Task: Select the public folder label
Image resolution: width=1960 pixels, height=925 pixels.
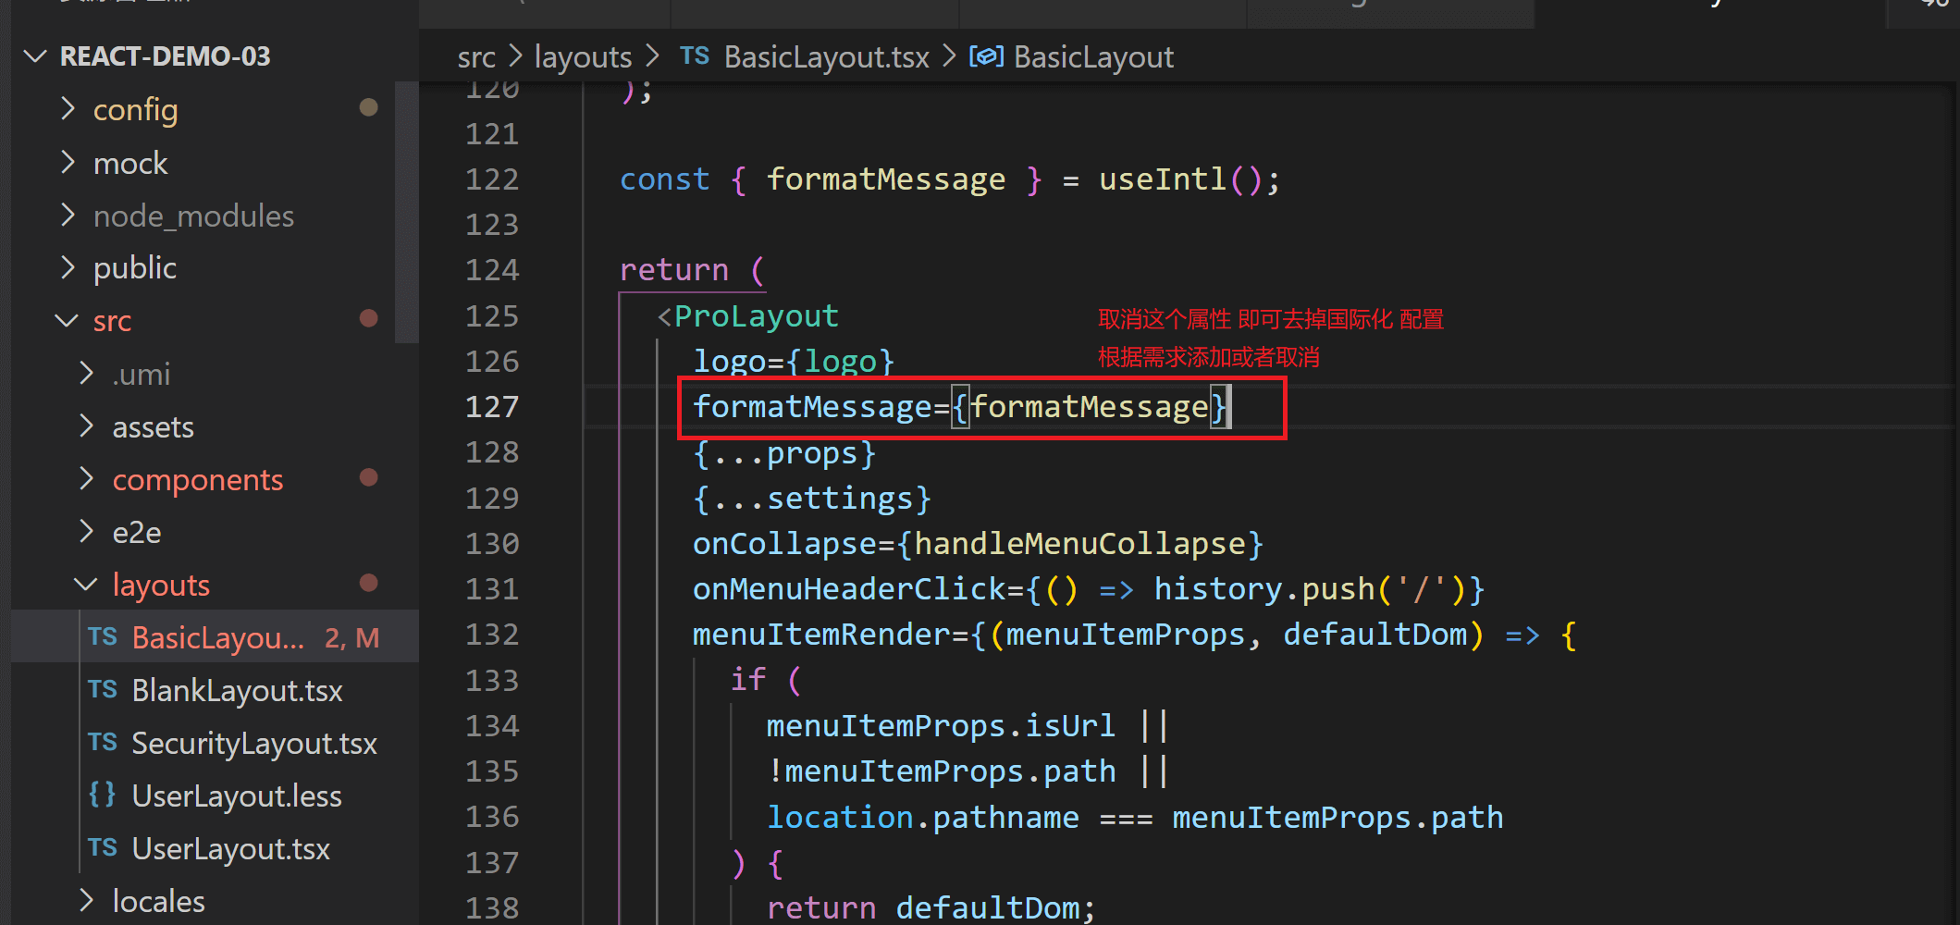Action: pos(134,268)
